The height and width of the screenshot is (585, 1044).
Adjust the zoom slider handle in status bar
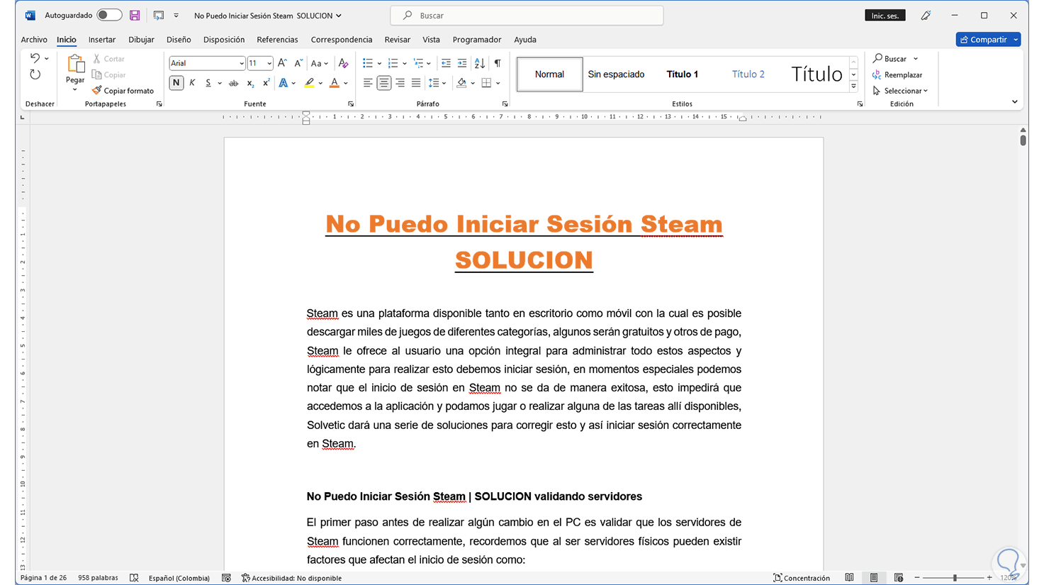[x=955, y=578]
